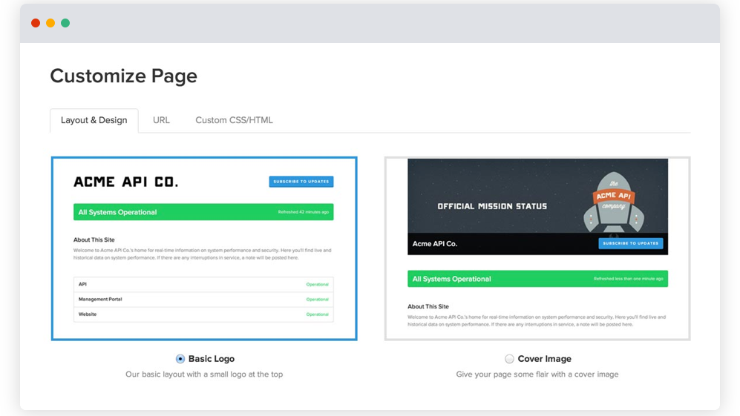Click the basic layout description text
The image size is (740, 416).
pos(204,374)
